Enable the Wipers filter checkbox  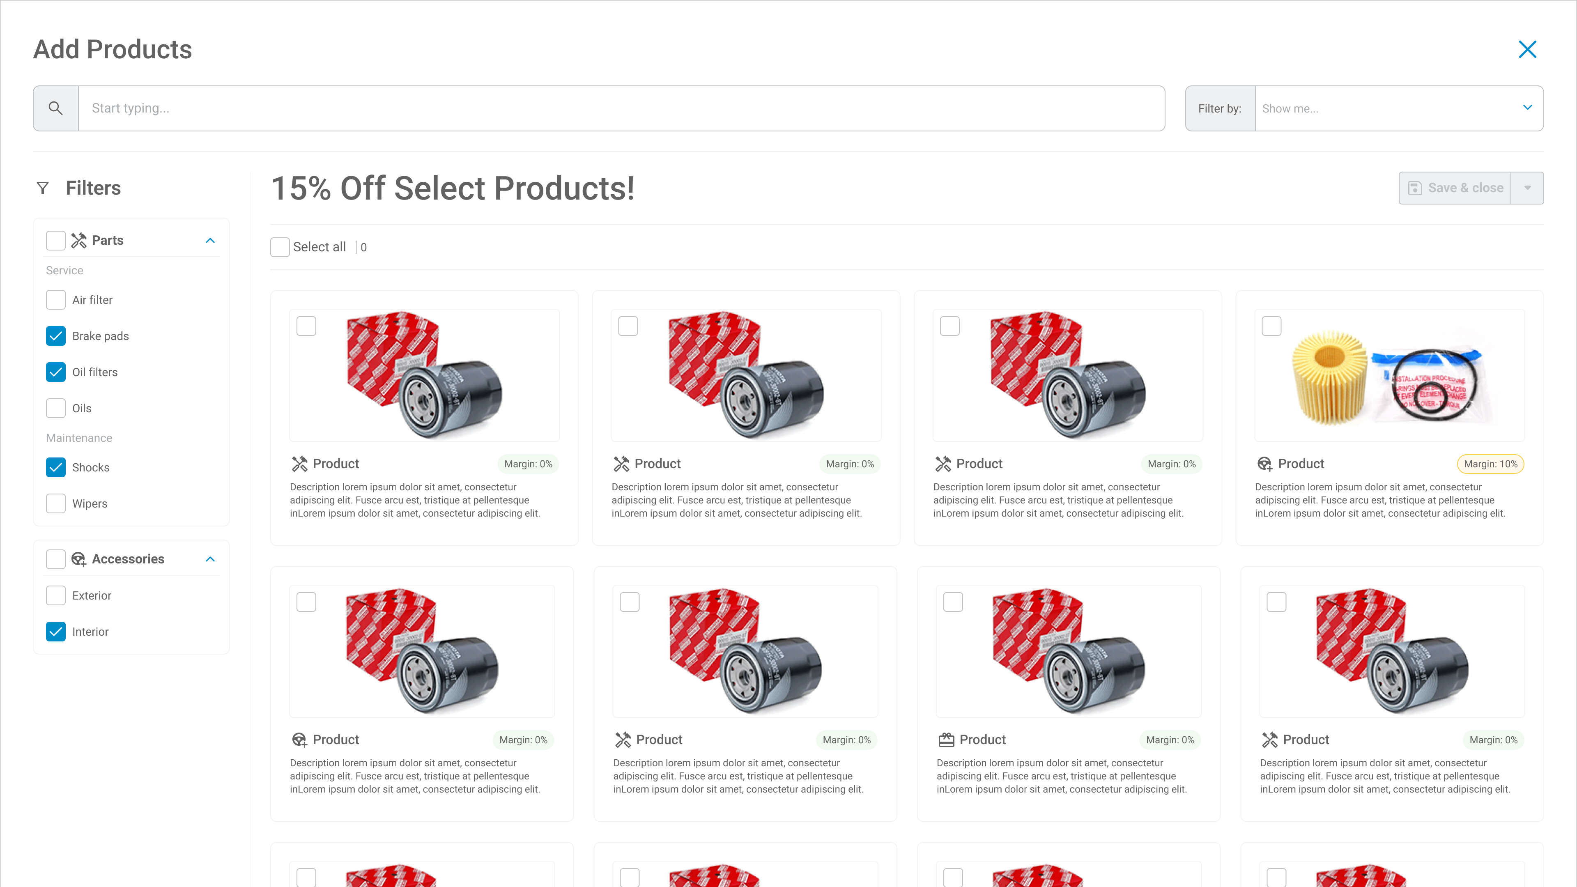(56, 503)
